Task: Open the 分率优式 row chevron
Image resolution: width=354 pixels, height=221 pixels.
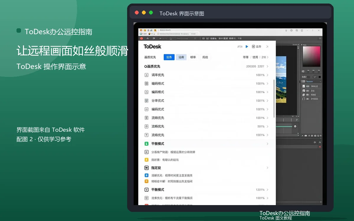Action: [x=268, y=101]
